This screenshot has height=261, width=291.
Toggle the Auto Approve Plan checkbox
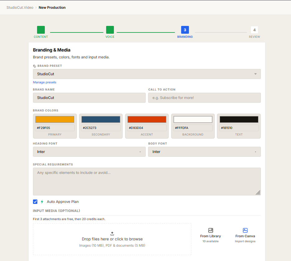coord(35,202)
